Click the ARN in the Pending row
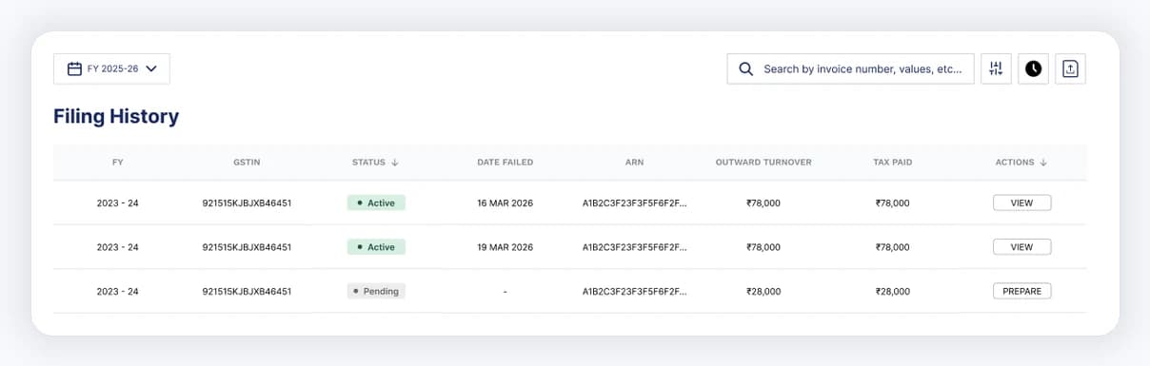This screenshot has width=1150, height=366. tap(634, 292)
